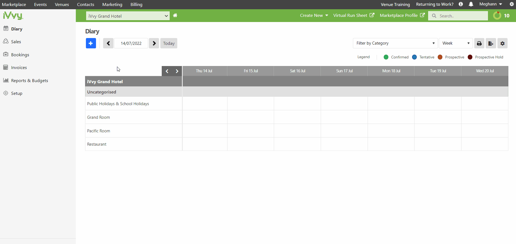Click the 14/07/2022 date field

(x=131, y=43)
